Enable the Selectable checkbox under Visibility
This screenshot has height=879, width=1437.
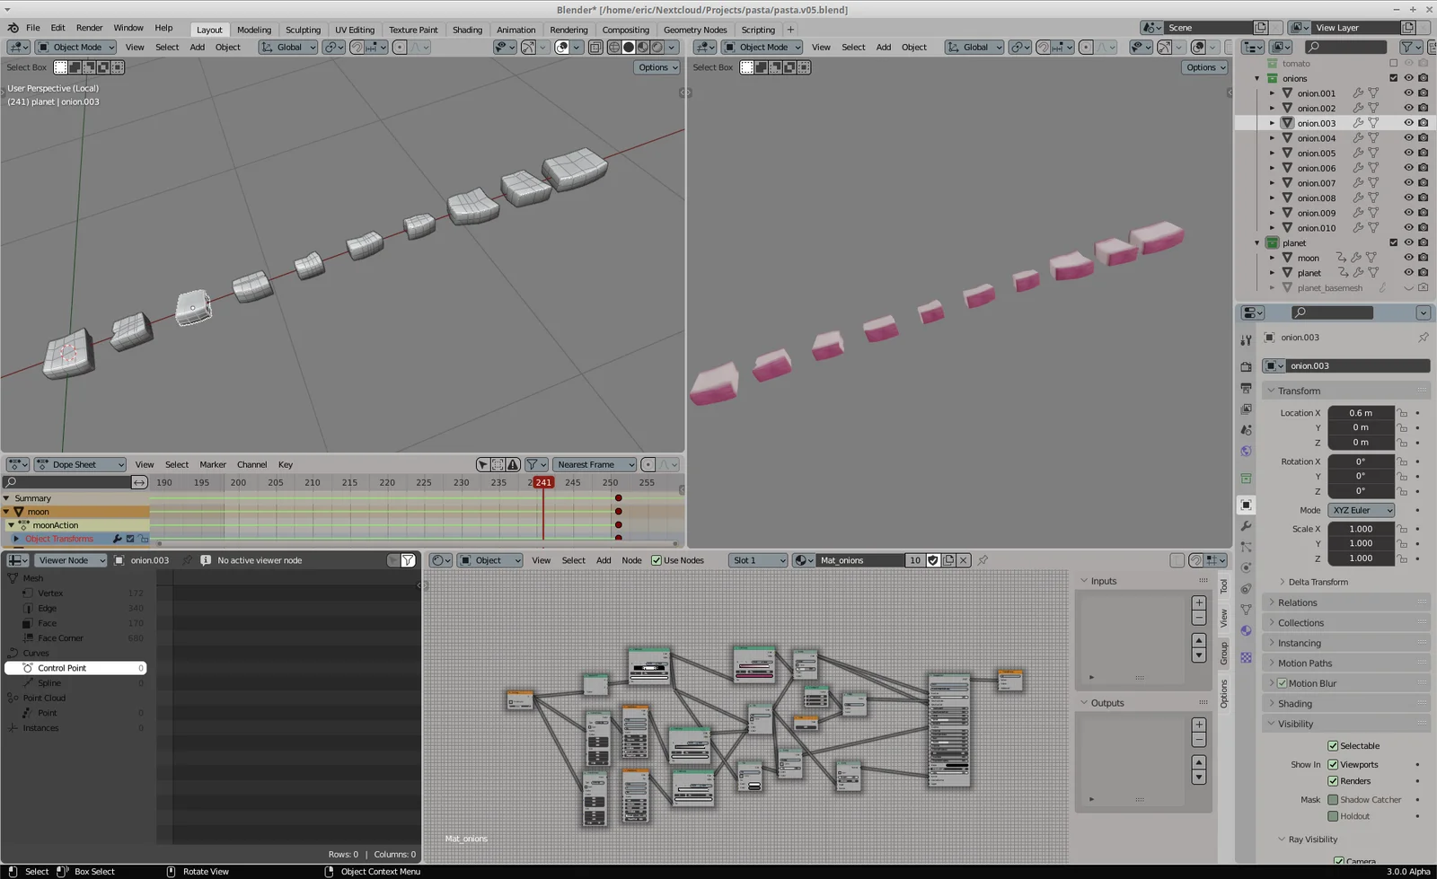click(1334, 745)
